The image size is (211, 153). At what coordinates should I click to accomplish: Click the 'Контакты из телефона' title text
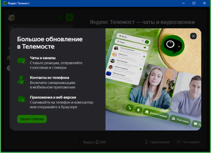(x=49, y=78)
